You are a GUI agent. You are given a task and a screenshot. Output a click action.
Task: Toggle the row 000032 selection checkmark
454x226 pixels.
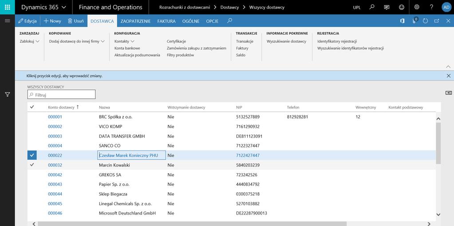[x=32, y=165]
